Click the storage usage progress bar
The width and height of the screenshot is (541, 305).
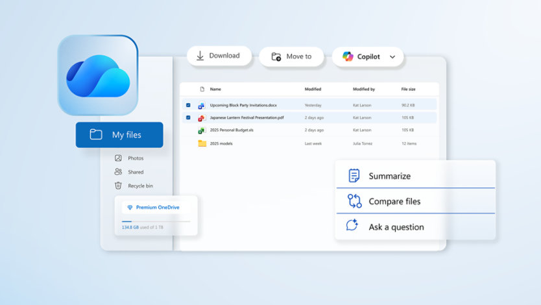point(156,221)
